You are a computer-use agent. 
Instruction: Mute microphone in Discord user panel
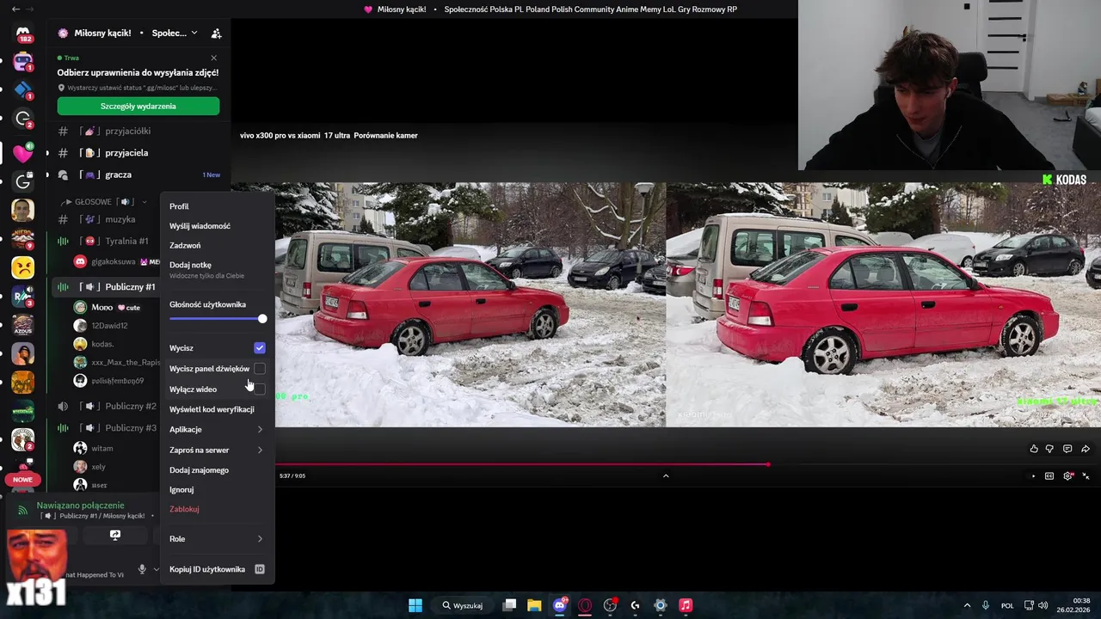(x=142, y=569)
